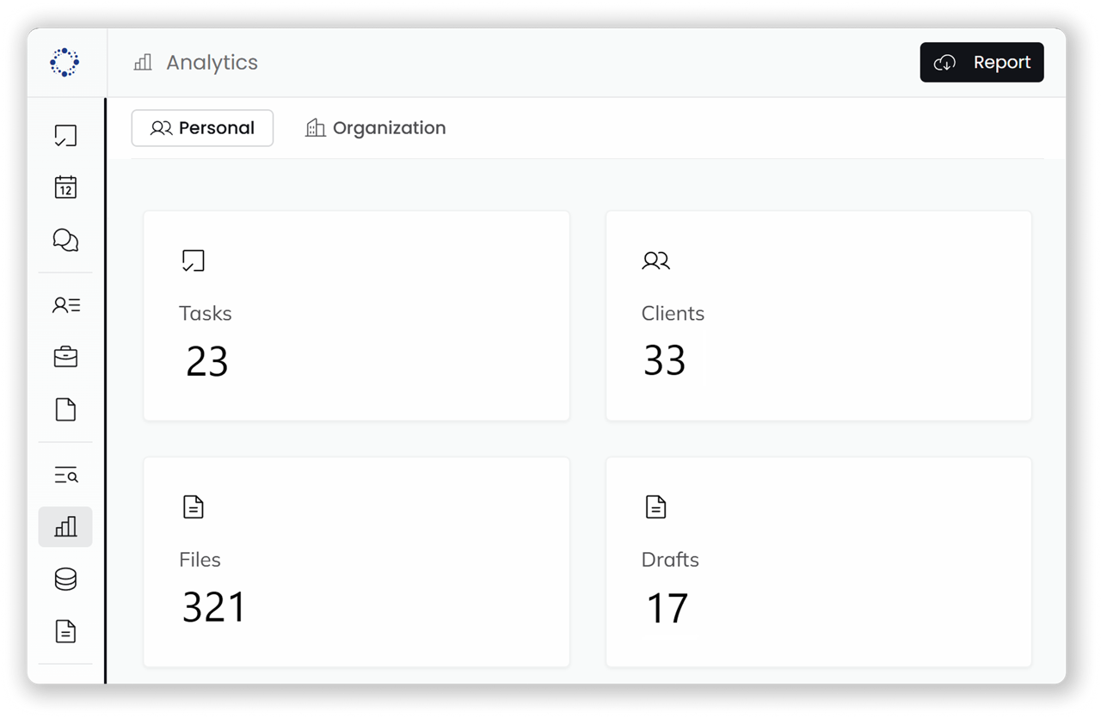Select the bar chart analytics sidebar icon
The height and width of the screenshot is (718, 1101).
coord(65,527)
